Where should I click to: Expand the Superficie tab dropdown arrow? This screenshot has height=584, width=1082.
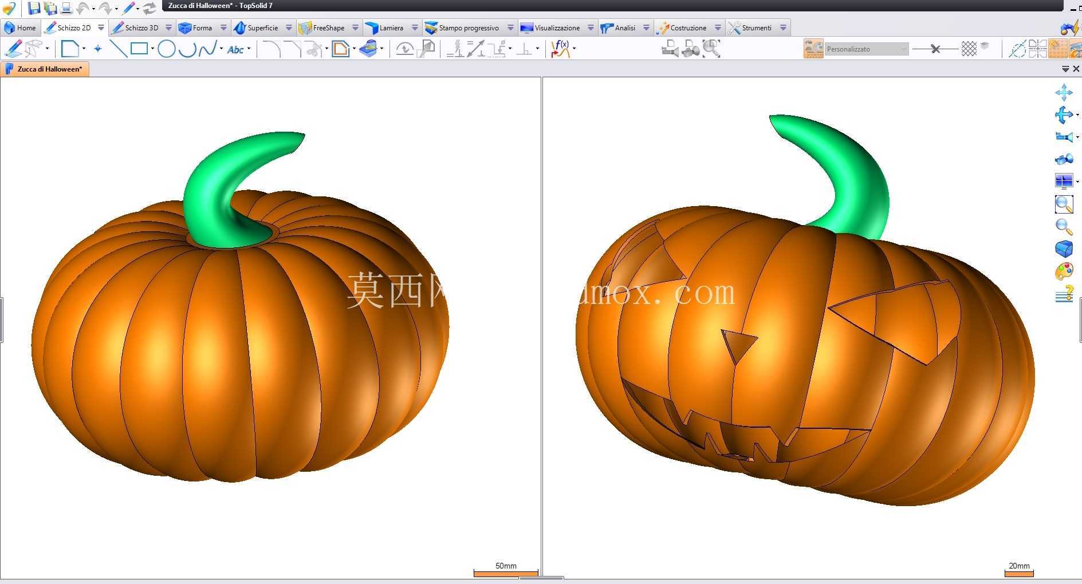[289, 27]
